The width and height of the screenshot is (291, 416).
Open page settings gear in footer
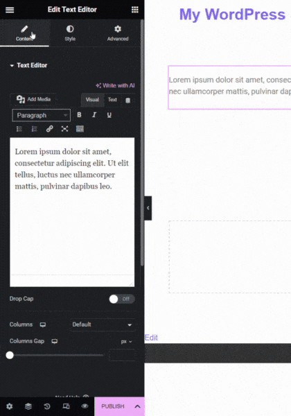coord(10,406)
